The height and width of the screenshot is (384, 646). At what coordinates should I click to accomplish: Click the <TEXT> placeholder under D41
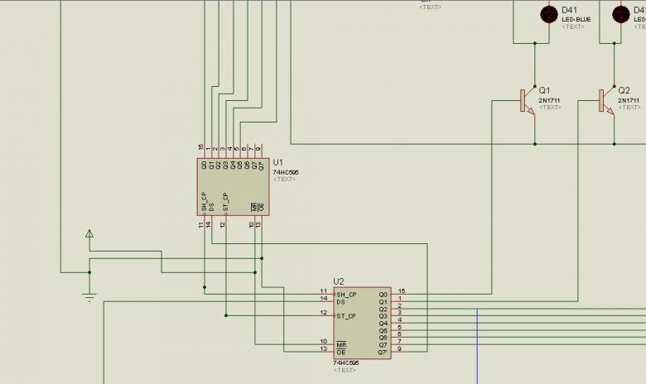(x=572, y=26)
